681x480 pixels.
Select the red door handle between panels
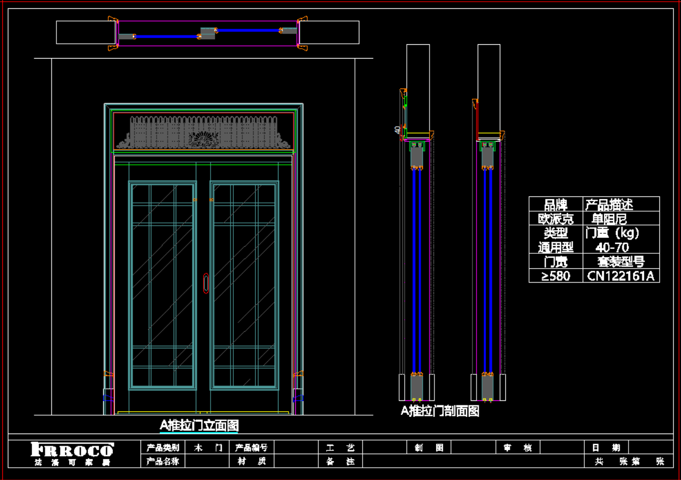(x=206, y=283)
